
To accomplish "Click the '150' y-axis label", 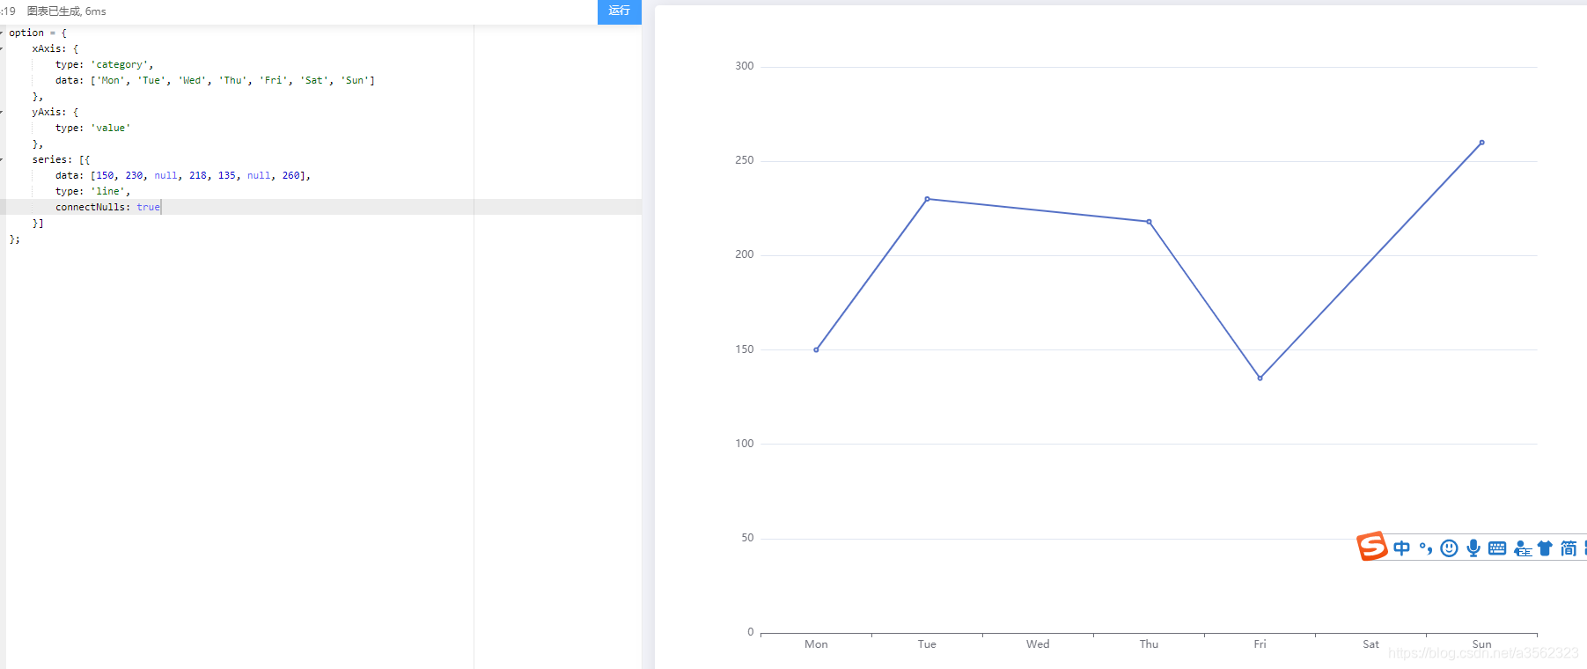I will pos(745,349).
